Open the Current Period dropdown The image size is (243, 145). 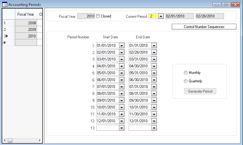click(x=161, y=16)
